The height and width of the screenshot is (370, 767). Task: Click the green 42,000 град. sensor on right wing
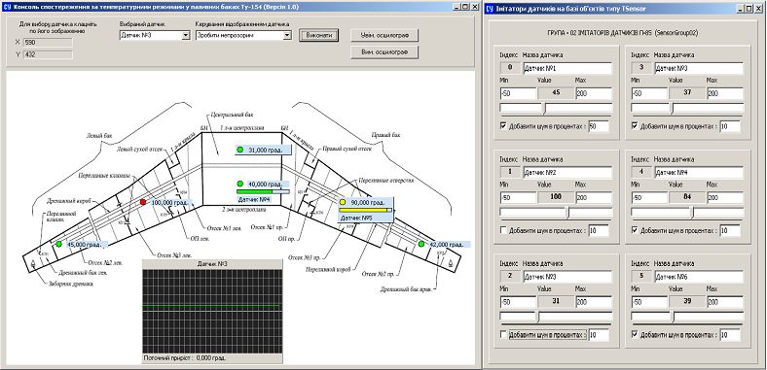(x=421, y=244)
